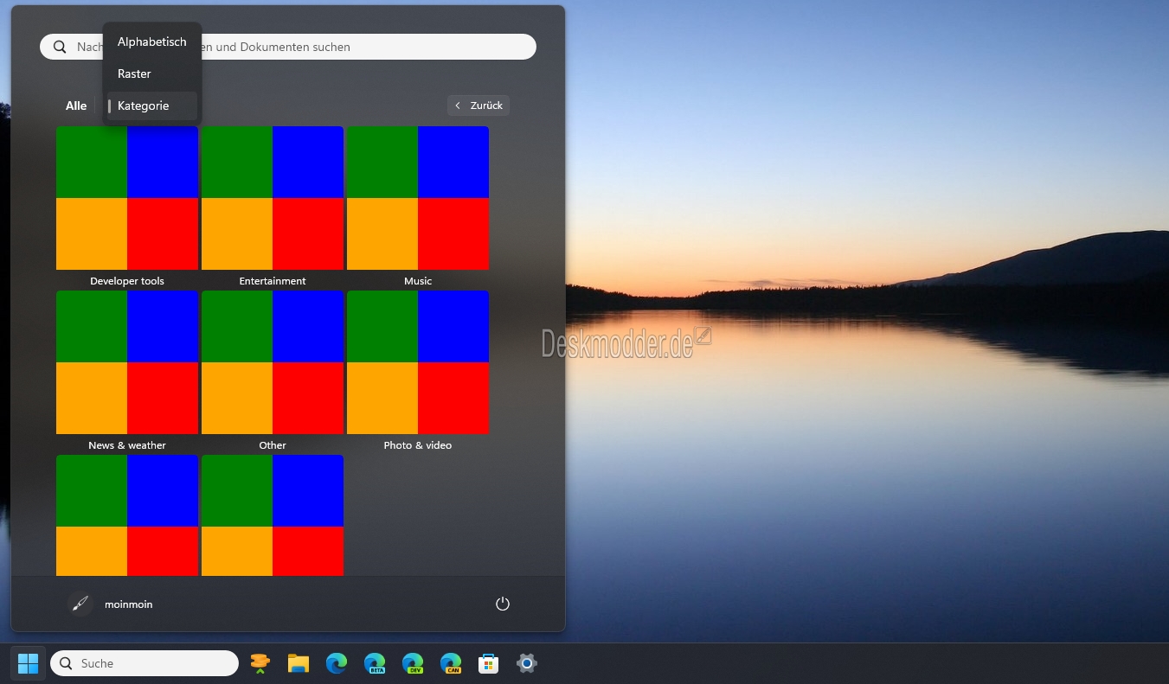Launch the Microsoft Store
1169x684 pixels.
click(489, 663)
